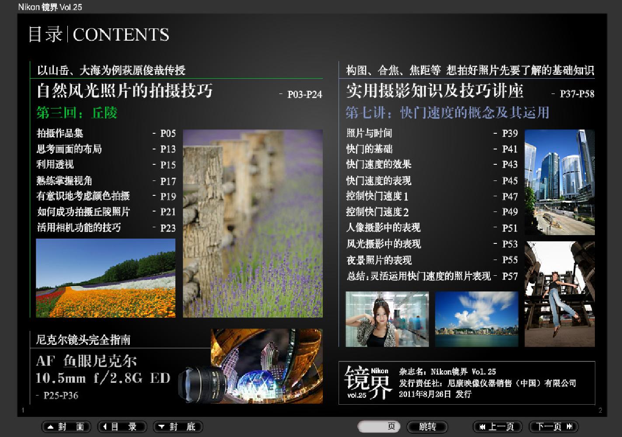This screenshot has width=622, height=437.
Task: Open entry 快门速度的表现 P45
Action: (x=432, y=180)
